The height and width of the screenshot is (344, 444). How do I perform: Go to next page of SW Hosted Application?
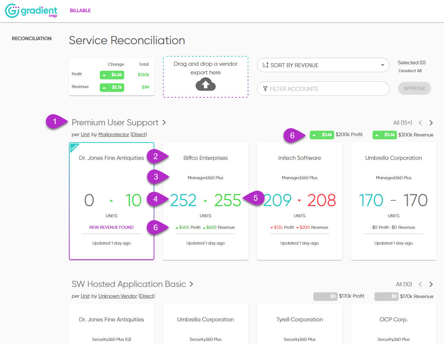tap(431, 284)
